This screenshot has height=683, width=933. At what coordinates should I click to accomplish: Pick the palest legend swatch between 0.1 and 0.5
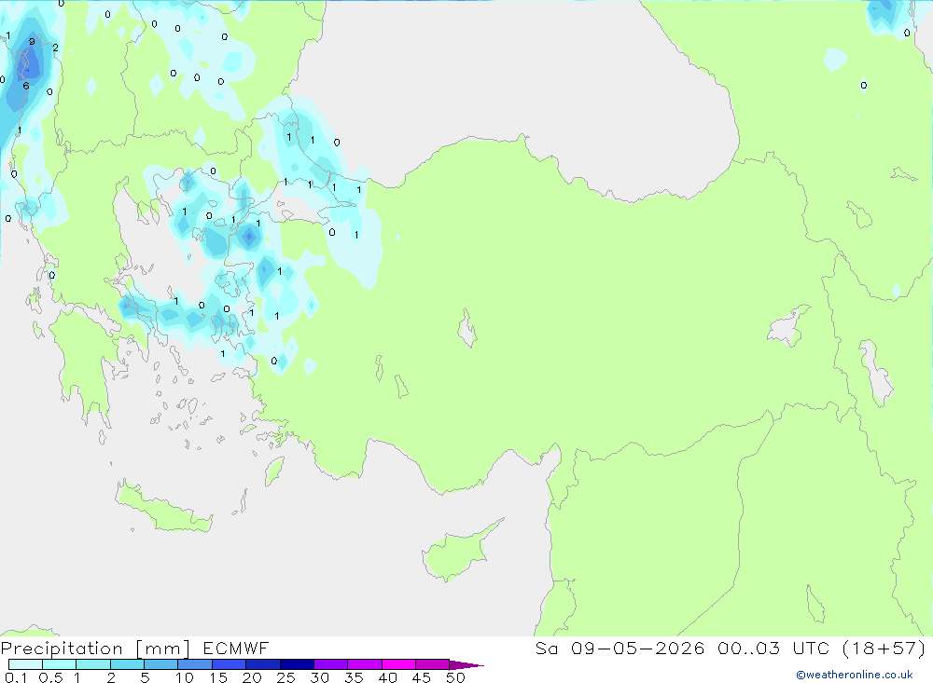click(x=25, y=664)
